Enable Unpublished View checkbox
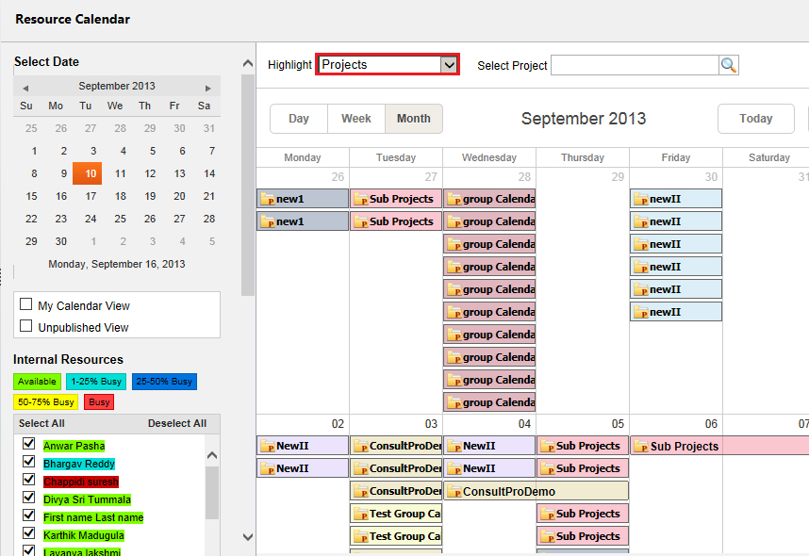The height and width of the screenshot is (556, 809). click(x=26, y=326)
